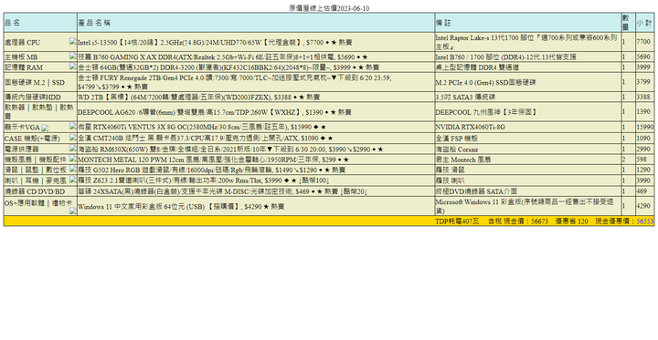Click the DVD燒錄器 SATA介面 note cell
This screenshot has width=658, height=340.
[x=528, y=191]
